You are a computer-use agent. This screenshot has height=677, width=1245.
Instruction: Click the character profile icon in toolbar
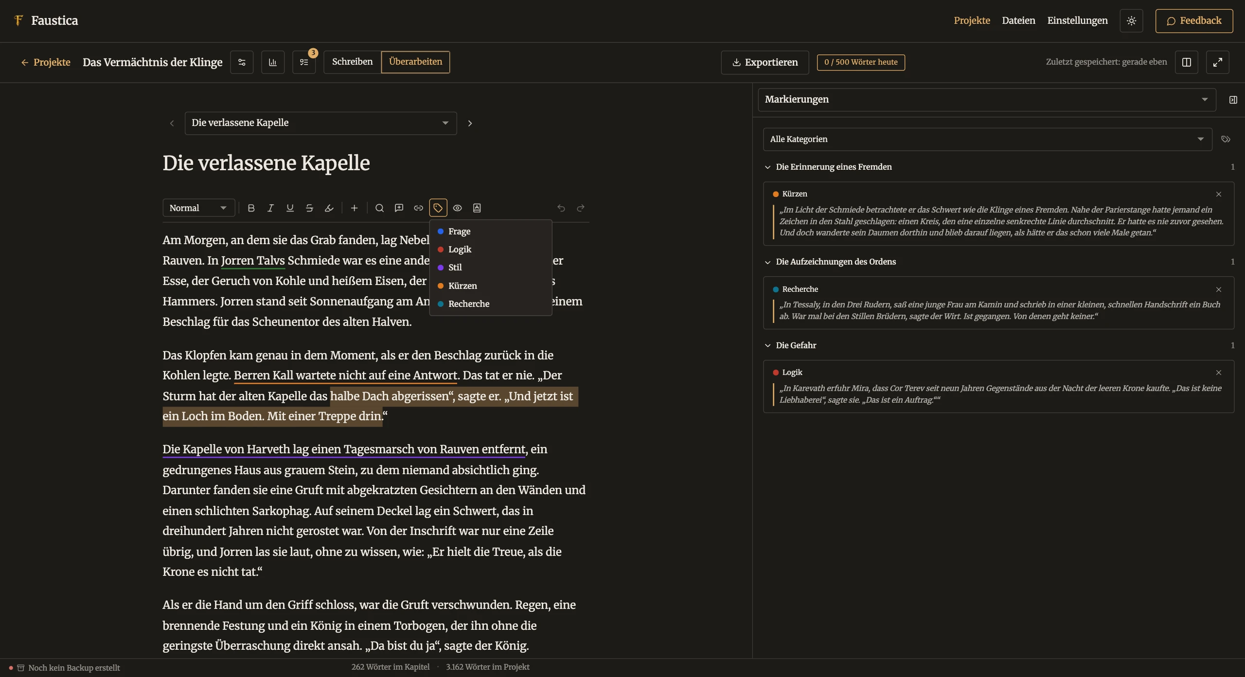tap(477, 208)
